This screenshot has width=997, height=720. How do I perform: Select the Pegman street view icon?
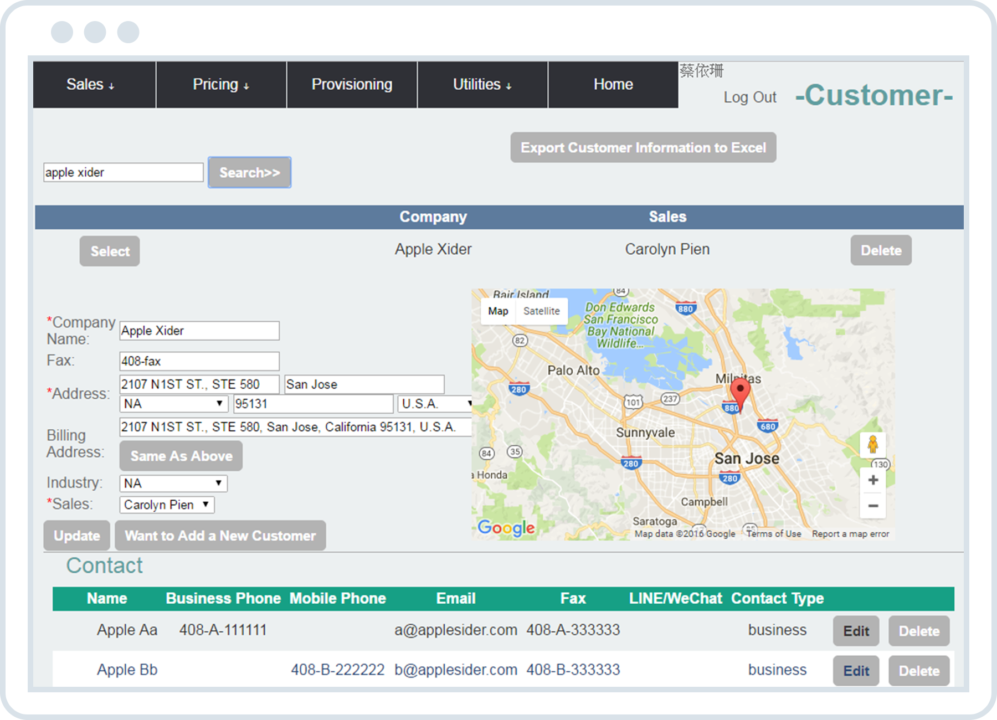872,443
